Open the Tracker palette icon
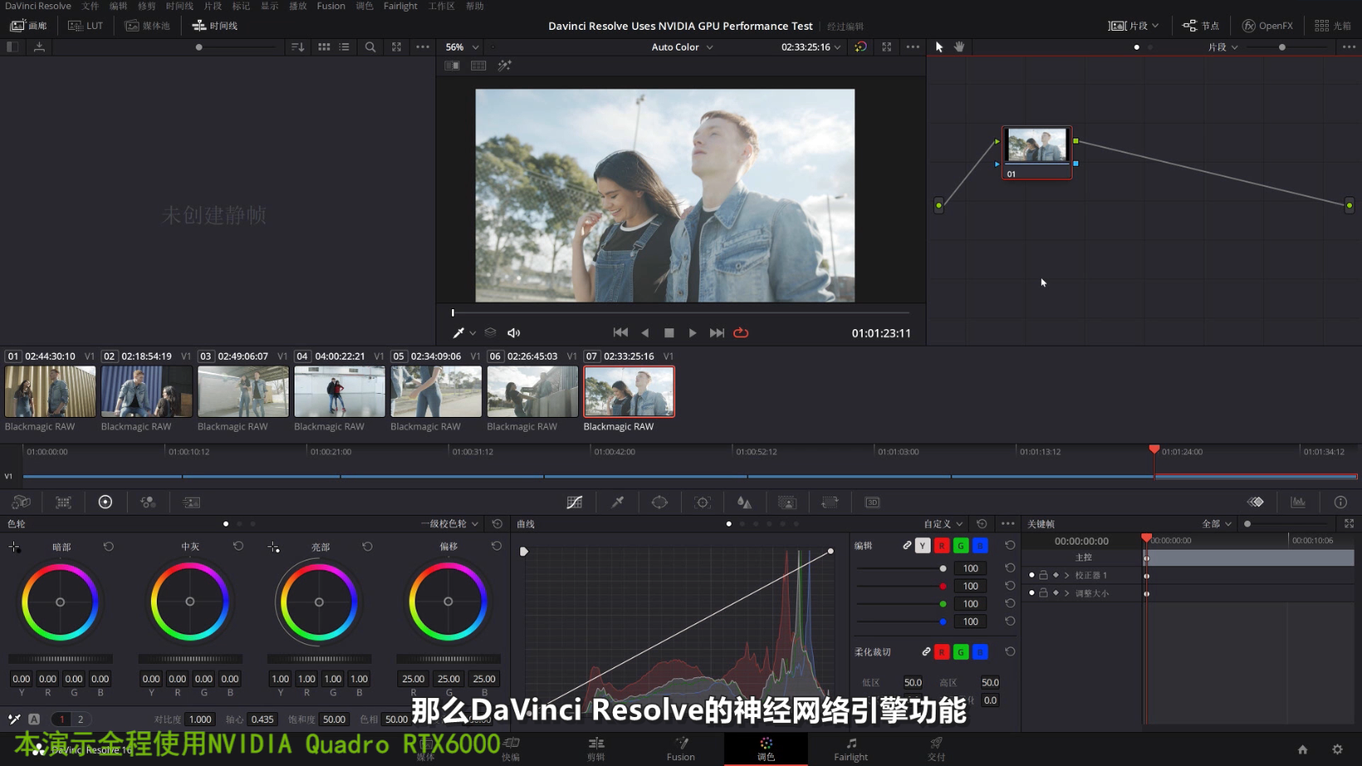 (703, 502)
